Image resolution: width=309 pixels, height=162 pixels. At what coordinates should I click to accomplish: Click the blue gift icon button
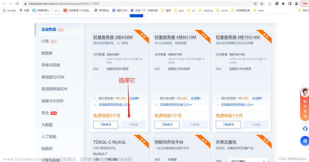[305, 141]
